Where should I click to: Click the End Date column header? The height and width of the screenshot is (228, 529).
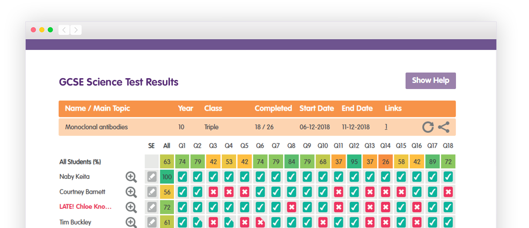[357, 109]
